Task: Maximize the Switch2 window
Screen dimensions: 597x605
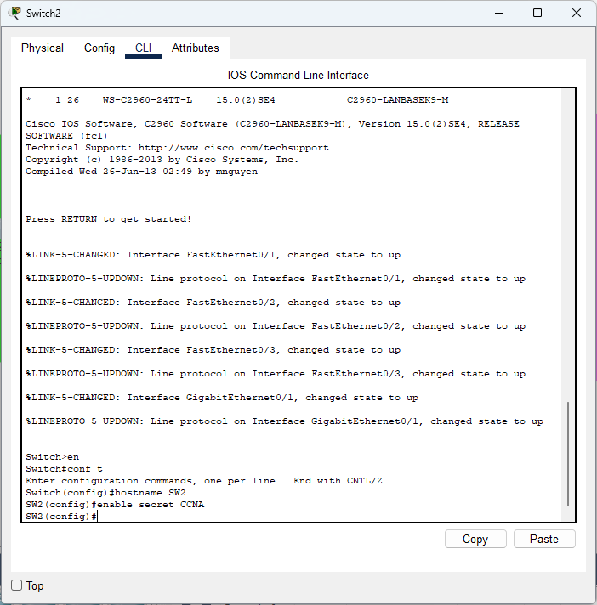Action: click(537, 13)
